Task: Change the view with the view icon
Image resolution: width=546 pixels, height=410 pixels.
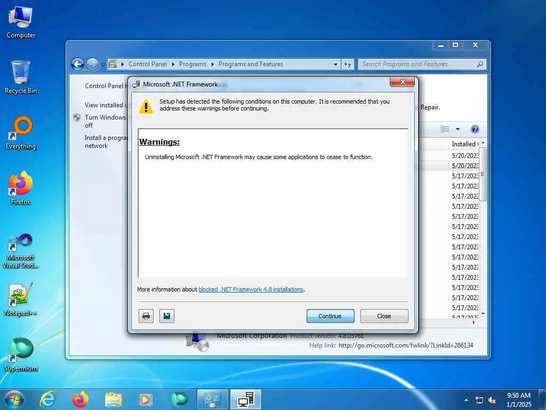Action: pos(445,129)
